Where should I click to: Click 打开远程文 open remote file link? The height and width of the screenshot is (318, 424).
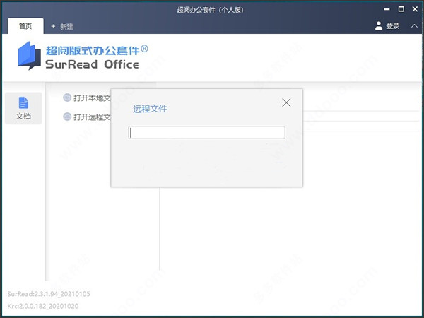point(92,117)
